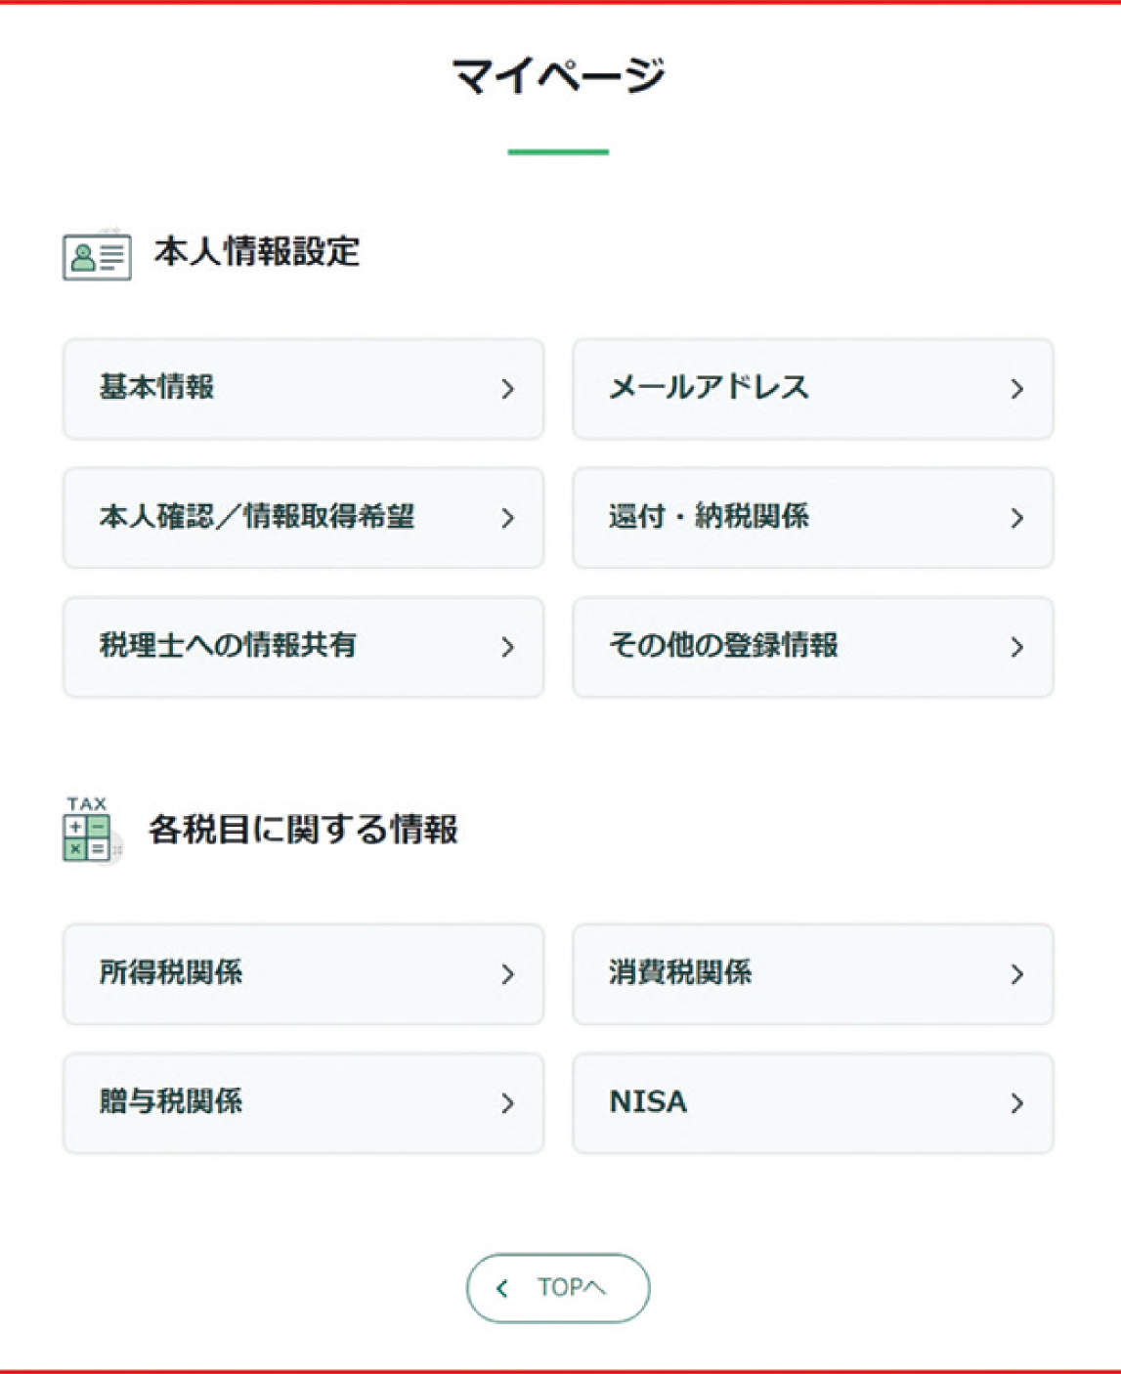The width and height of the screenshot is (1121, 1374).
Task: Click the chevron on 基本情報 row
Action: coord(507,389)
